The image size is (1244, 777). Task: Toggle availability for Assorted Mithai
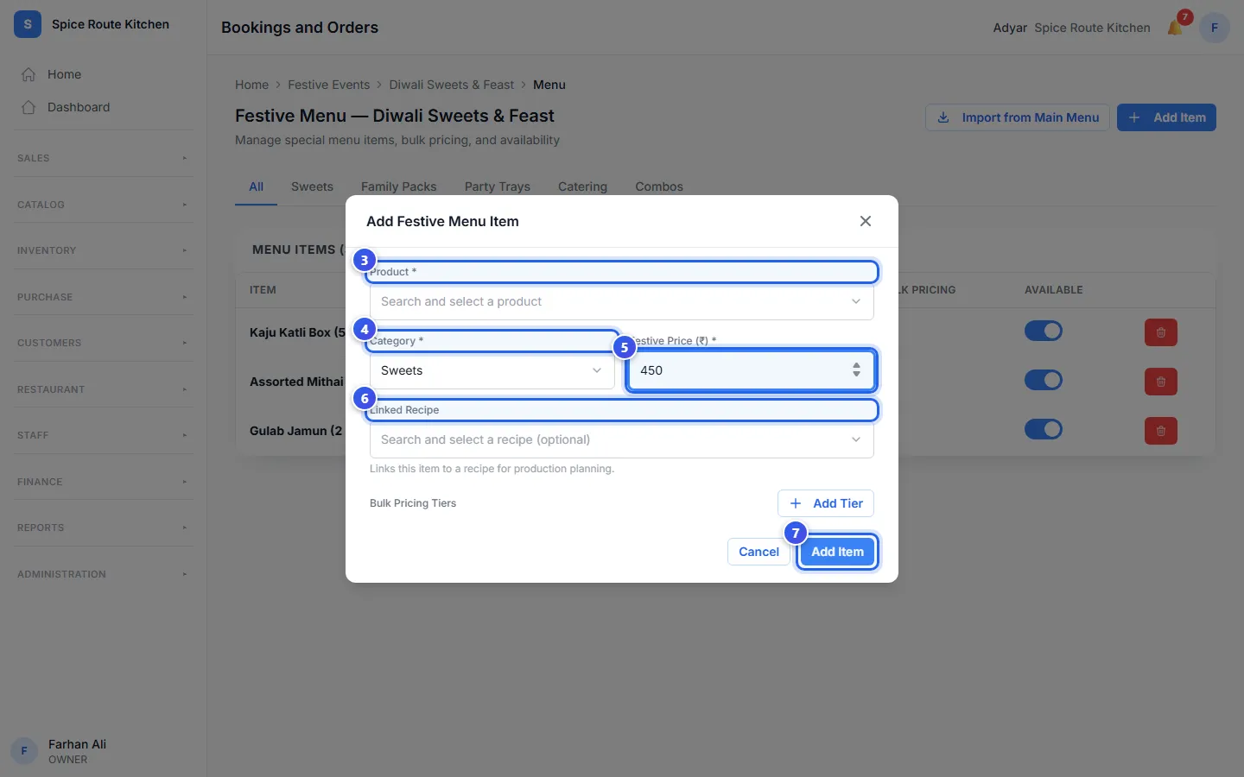tap(1044, 380)
